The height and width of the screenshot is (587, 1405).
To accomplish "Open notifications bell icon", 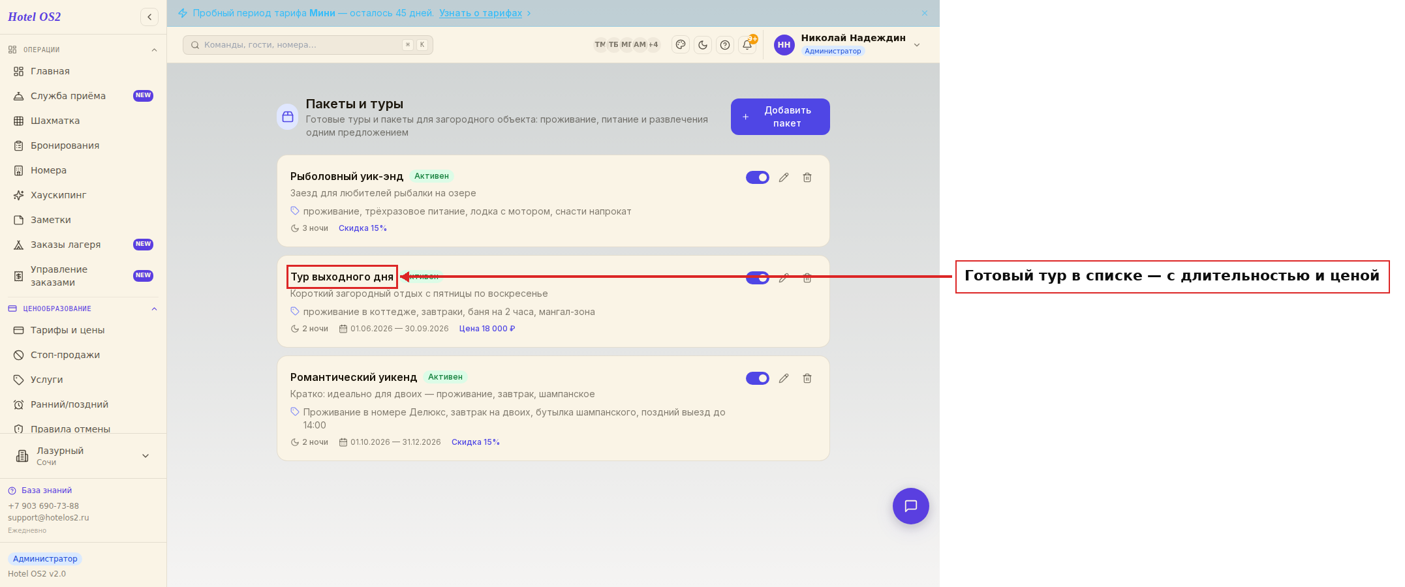I will pyautogui.click(x=747, y=45).
